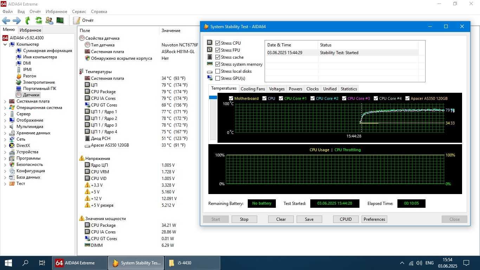Click the AIDA64 root node in tree
This screenshot has height=270, width=480.
[23, 38]
